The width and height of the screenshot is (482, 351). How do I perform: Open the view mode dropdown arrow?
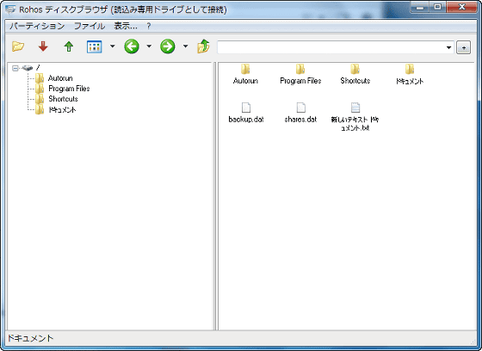(113, 46)
